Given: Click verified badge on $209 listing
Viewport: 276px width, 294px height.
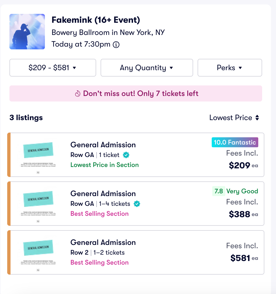Looking at the screenshot, I should tap(126, 155).
